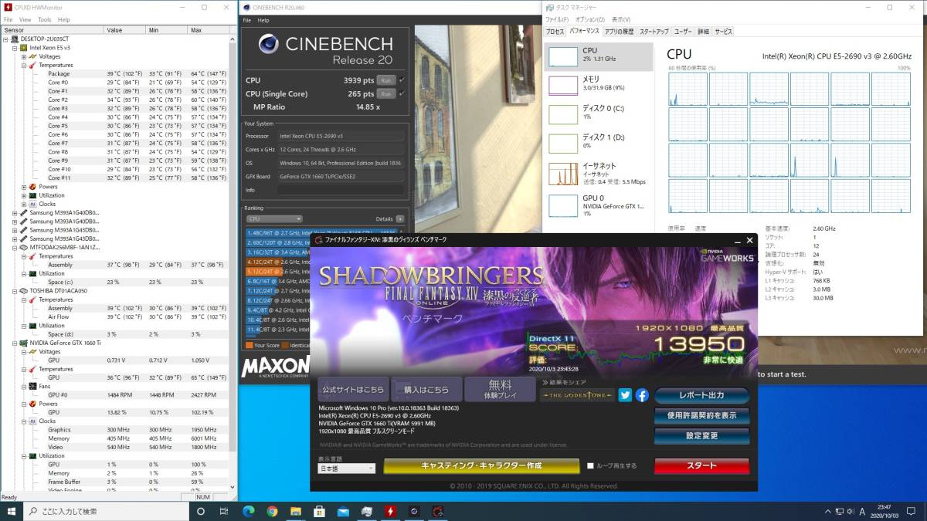Click the Cortana circle icon on taskbar
This screenshot has width=927, height=521.
199,511
